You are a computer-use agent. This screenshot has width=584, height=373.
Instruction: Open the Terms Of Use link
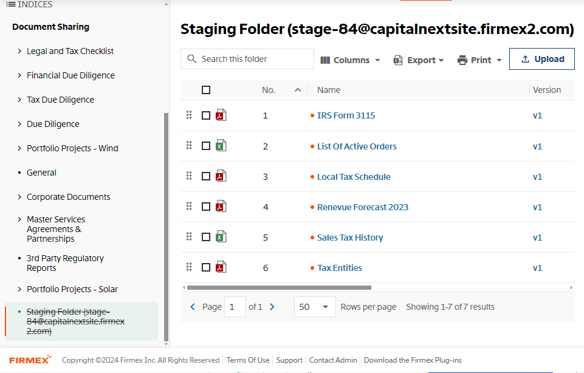(248, 360)
